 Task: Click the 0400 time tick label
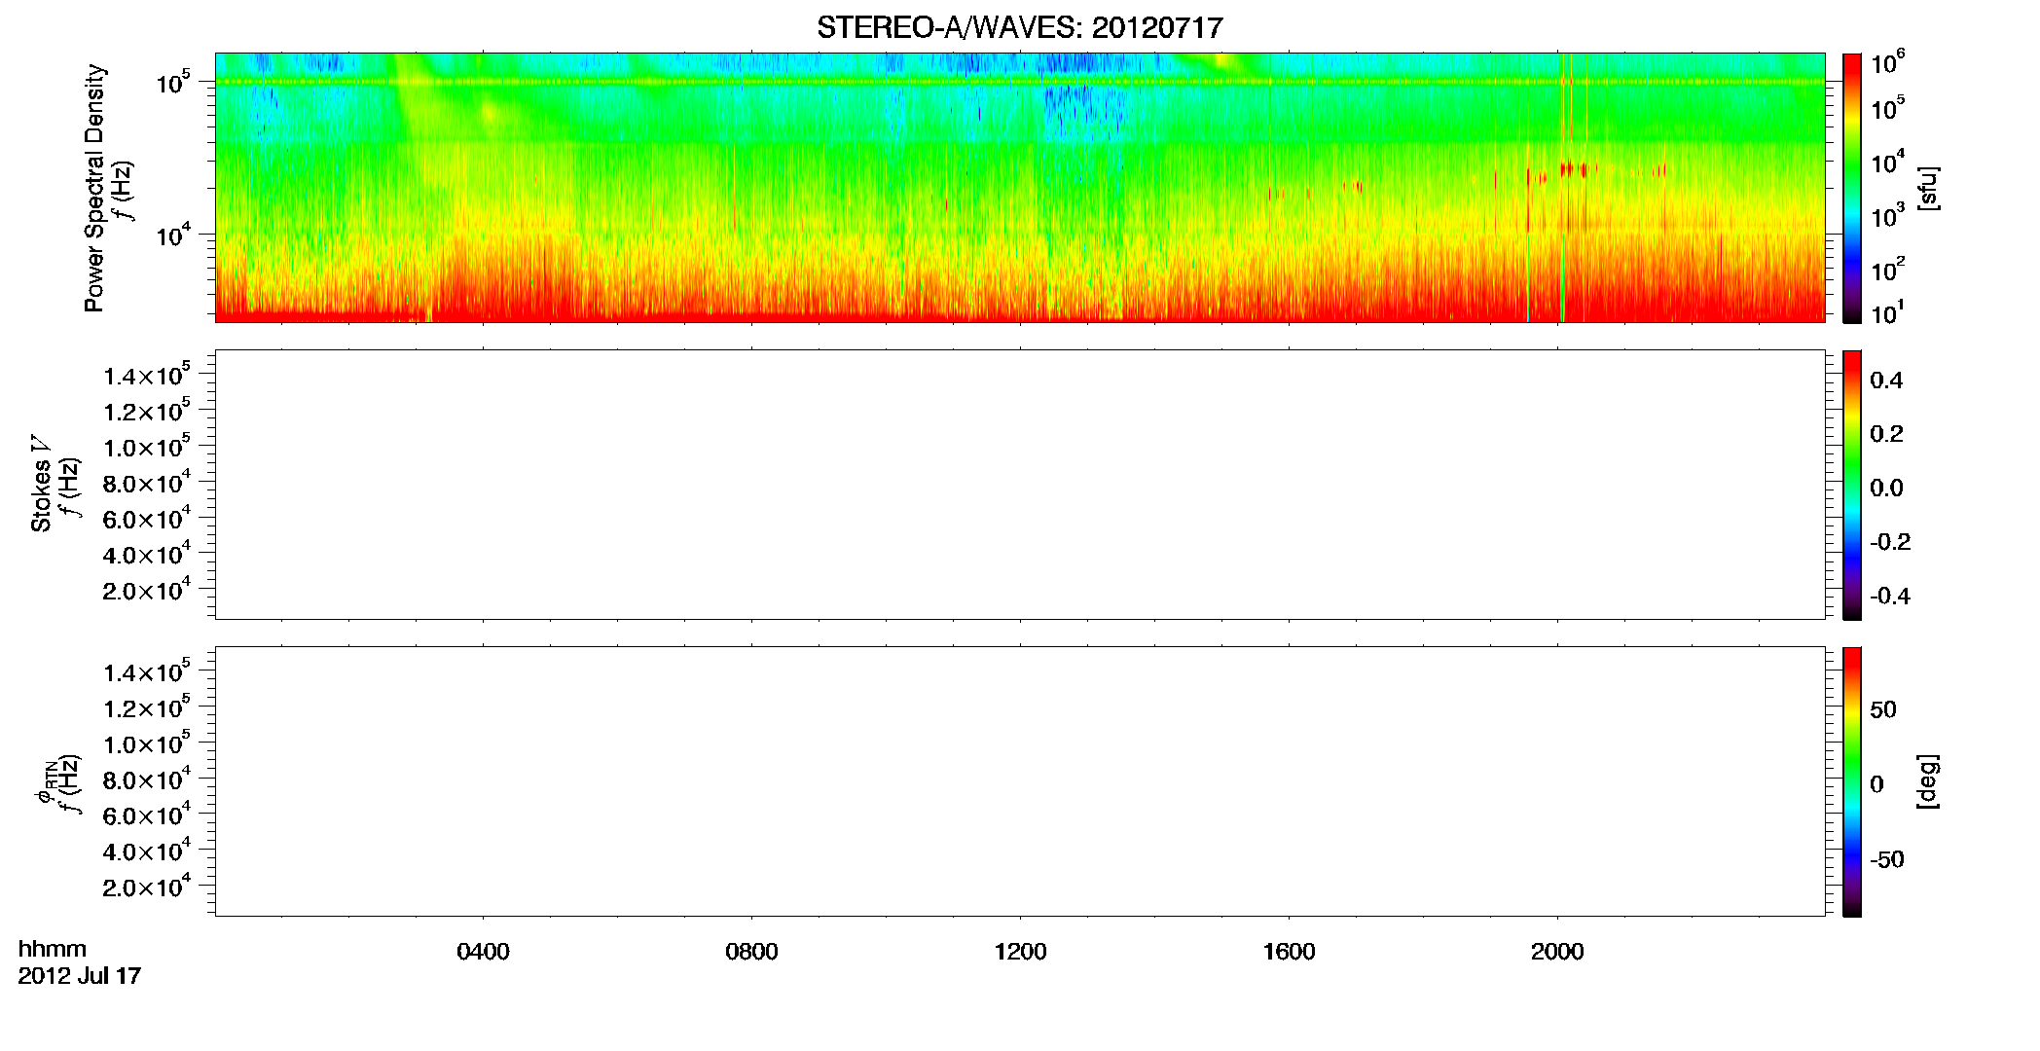point(483,952)
